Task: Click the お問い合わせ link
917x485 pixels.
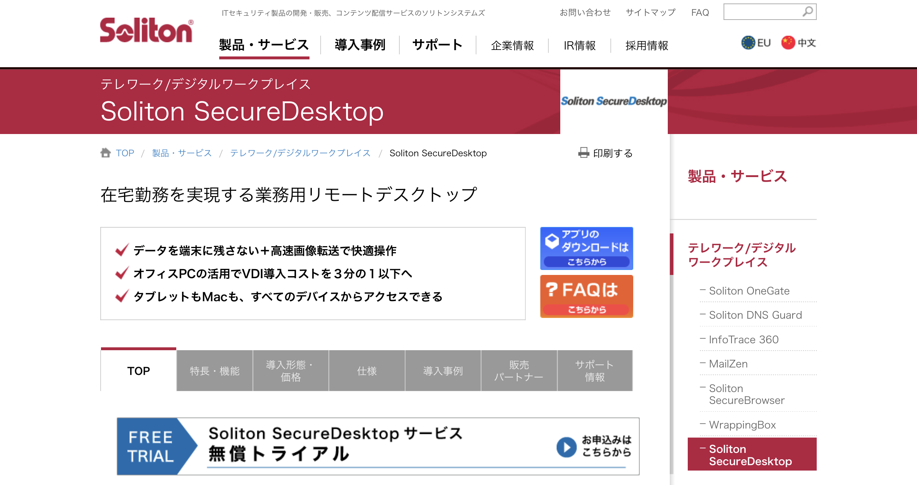Action: tap(585, 13)
